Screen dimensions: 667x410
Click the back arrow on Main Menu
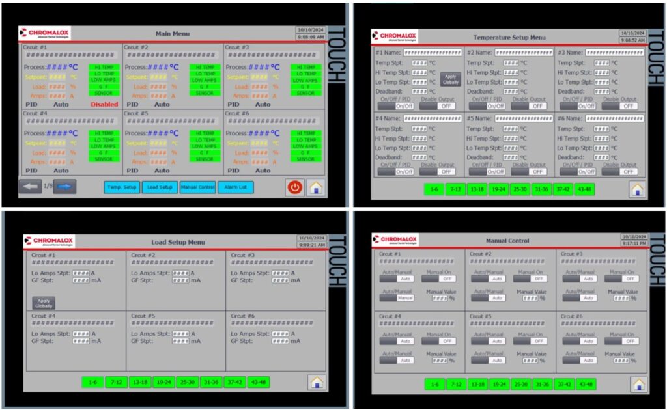click(x=31, y=187)
